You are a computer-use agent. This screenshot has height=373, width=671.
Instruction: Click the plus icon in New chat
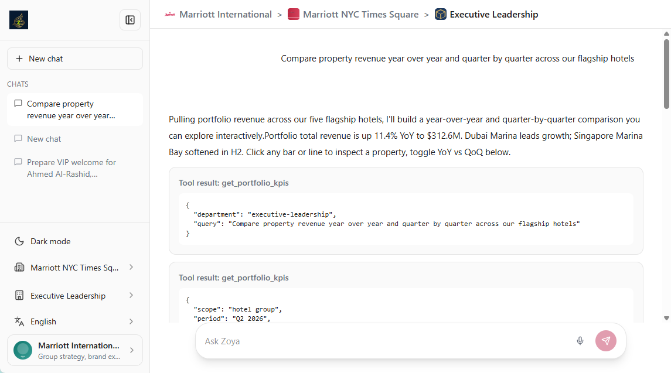pyautogui.click(x=19, y=59)
